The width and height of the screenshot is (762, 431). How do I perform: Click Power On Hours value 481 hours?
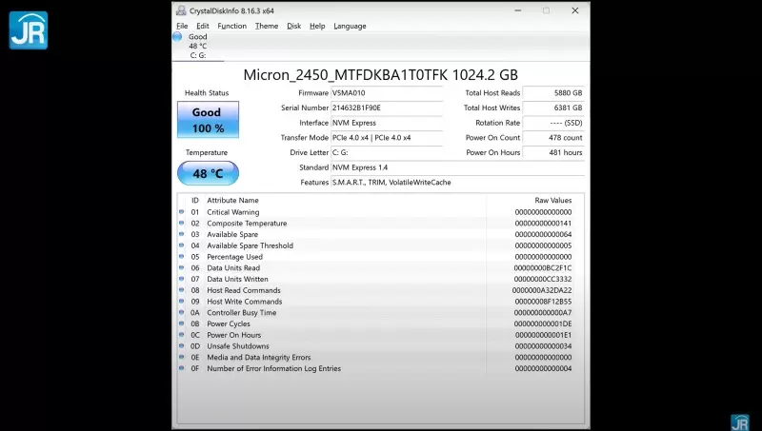point(553,152)
